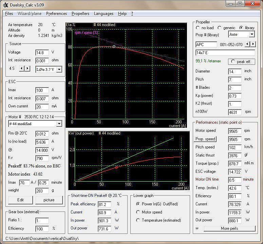Image resolution: width=263 pixels, height=244 pixels.
Task: Click the 'peak eff.' toggle button
Action: tap(242, 61)
